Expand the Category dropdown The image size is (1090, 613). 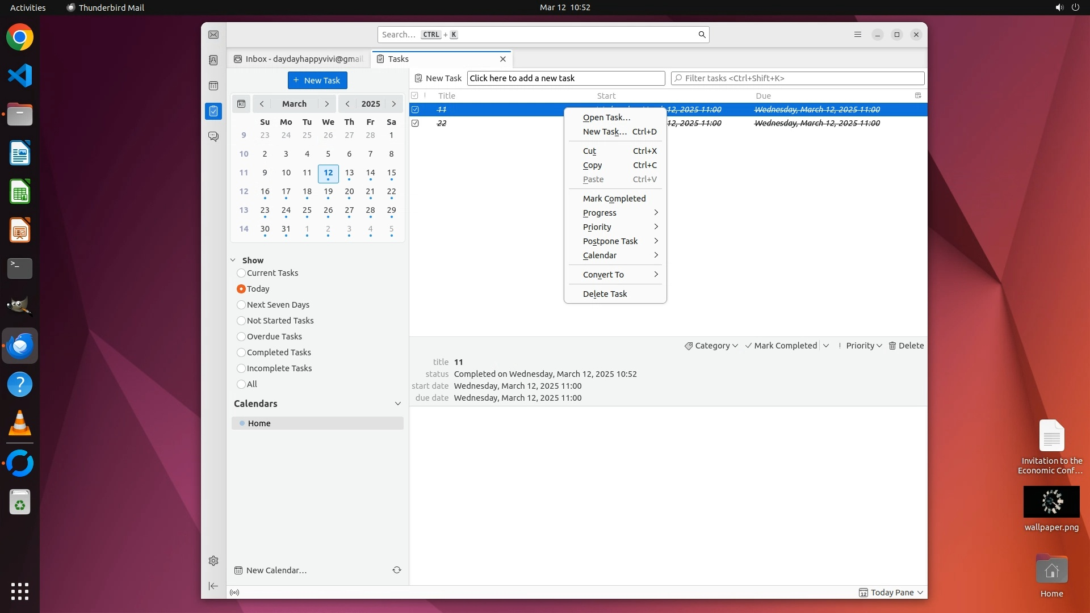[711, 346]
